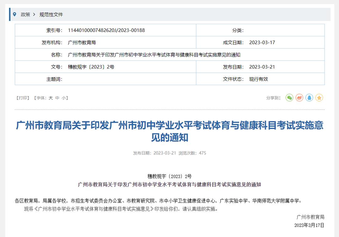
Task: Click the signature 广州市教育局 at bottom right
Action: pyautogui.click(x=310, y=217)
